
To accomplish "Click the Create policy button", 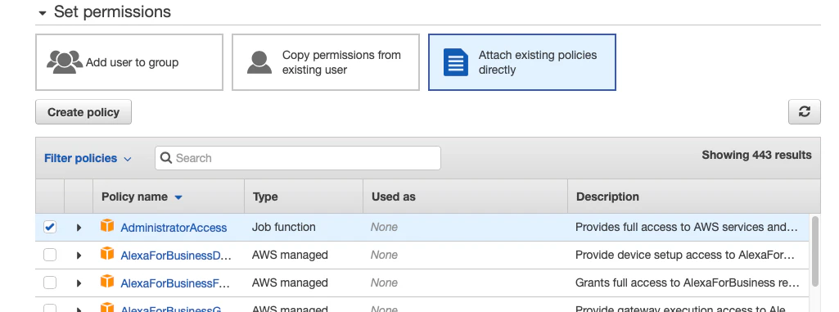I will [83, 112].
